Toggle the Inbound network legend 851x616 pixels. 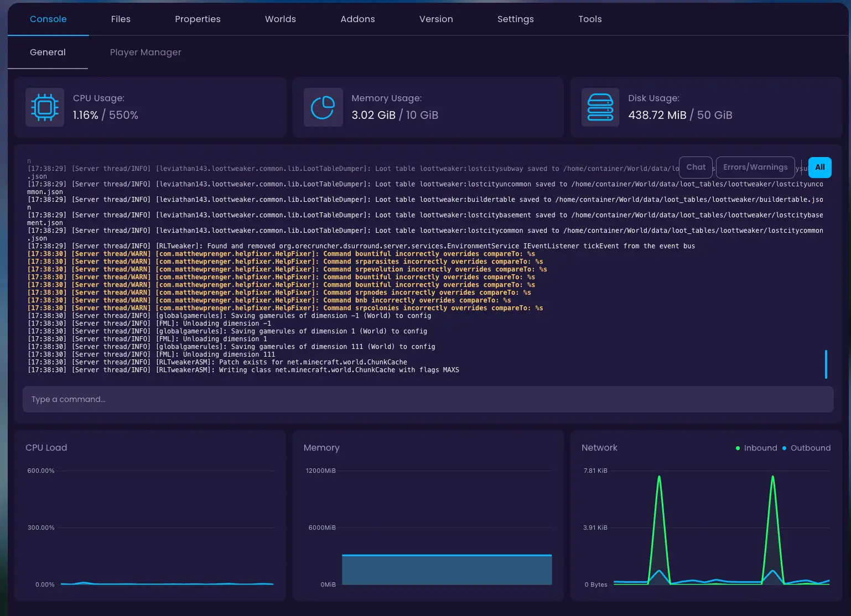pos(756,448)
